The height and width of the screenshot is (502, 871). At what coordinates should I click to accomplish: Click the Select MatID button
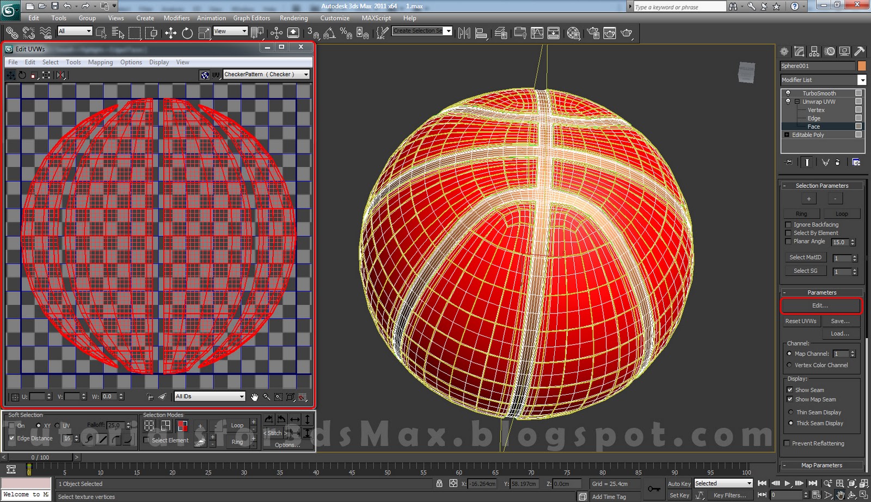[x=805, y=257]
